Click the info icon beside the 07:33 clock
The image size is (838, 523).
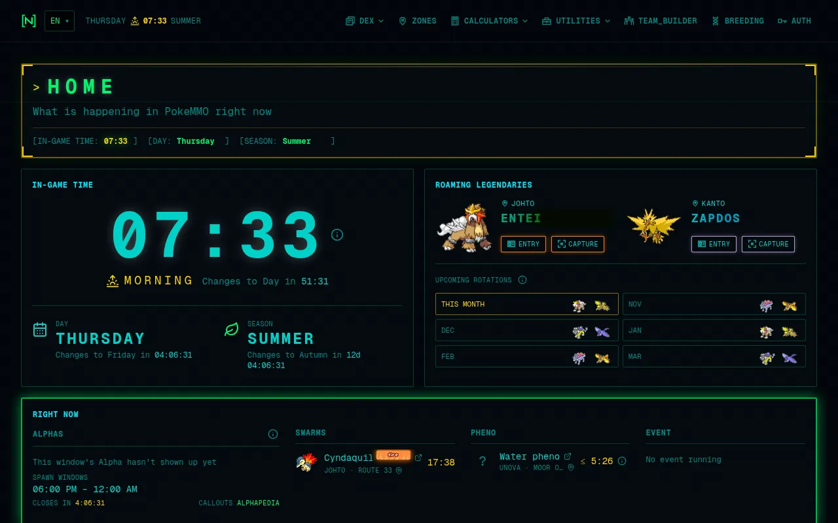coord(337,235)
